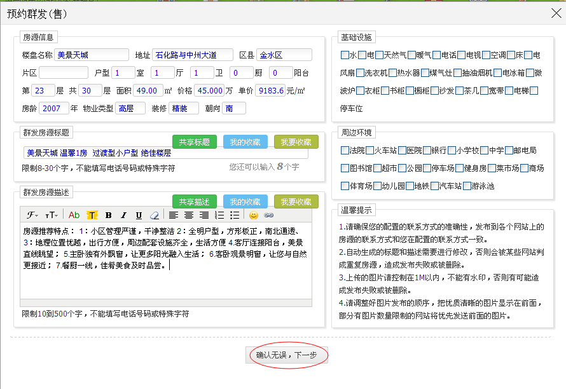Click 我要收藏 in the description section

click(x=296, y=201)
